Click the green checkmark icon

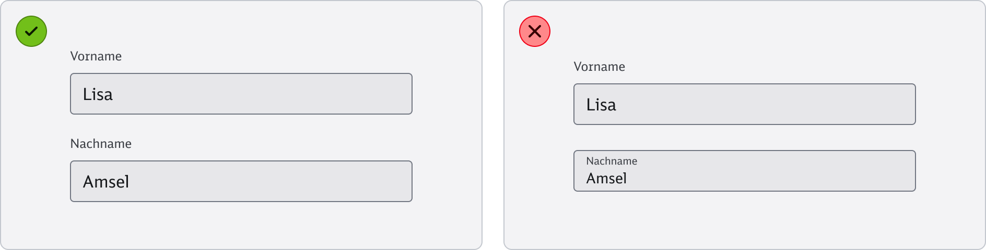(31, 31)
